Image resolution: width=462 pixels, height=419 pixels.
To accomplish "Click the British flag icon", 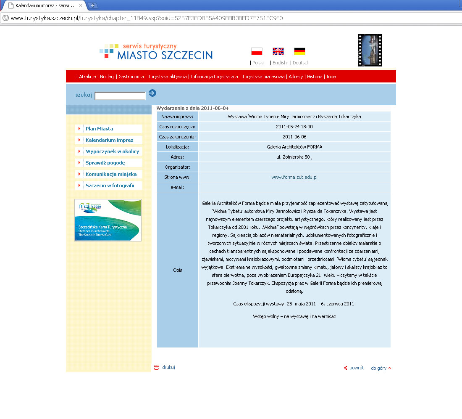I will pos(278,51).
